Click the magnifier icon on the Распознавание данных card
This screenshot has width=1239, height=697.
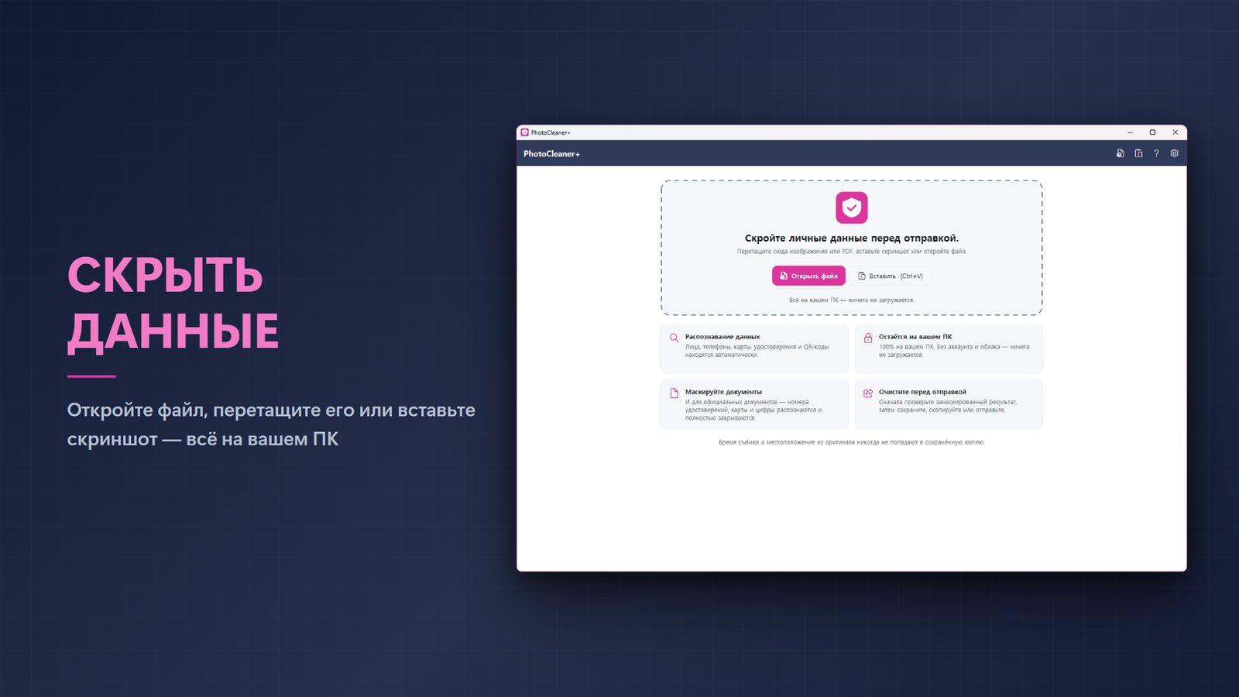click(x=674, y=338)
